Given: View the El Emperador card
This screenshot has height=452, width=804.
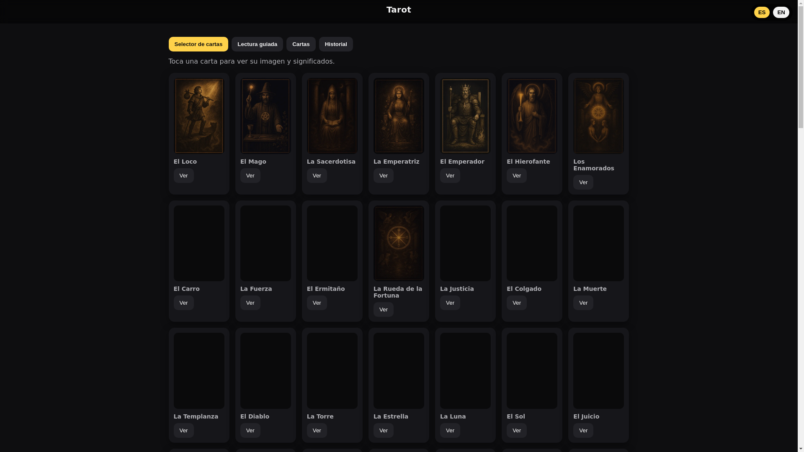Looking at the screenshot, I should [x=450, y=175].
